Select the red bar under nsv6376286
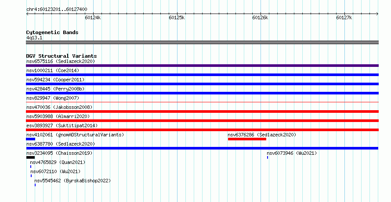 [x=247, y=139]
